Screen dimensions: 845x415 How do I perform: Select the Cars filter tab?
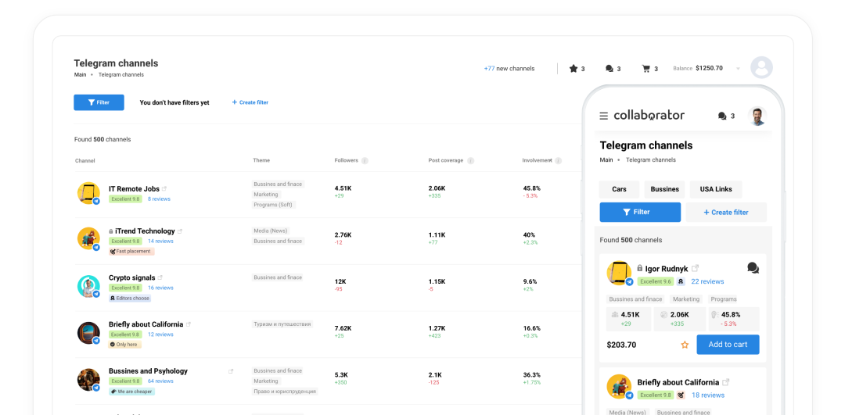click(x=619, y=189)
